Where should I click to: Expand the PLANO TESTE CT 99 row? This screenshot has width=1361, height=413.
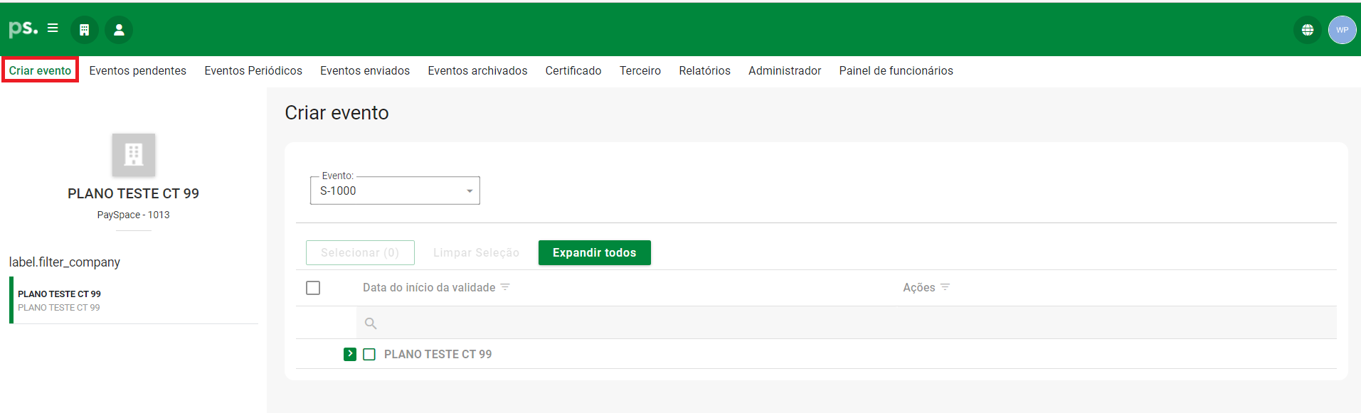(x=350, y=354)
